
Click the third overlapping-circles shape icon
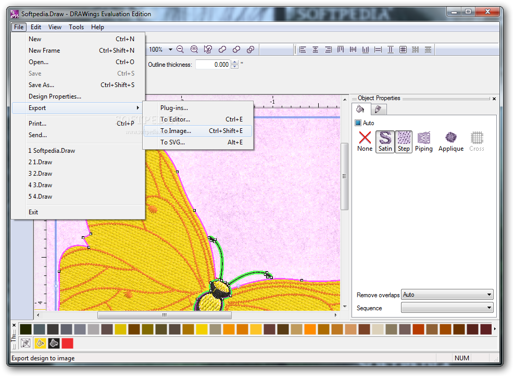(250, 50)
